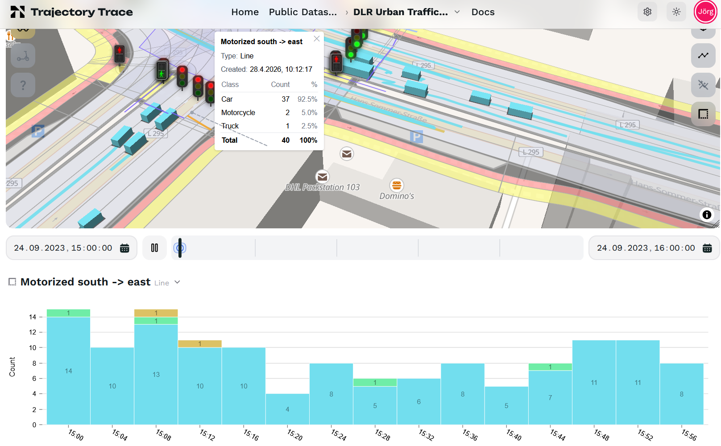The image size is (721, 446).
Task: Click the mail marker above DHL Packstation
Action: tap(347, 154)
